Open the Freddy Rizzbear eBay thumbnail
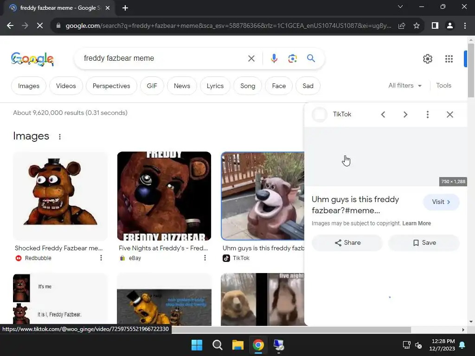Screen dimensions: 475x356 click(x=164, y=196)
